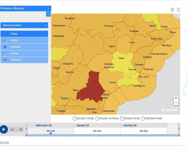
Task: Collapse the side panel with double-chevron button
Action: point(48,14)
